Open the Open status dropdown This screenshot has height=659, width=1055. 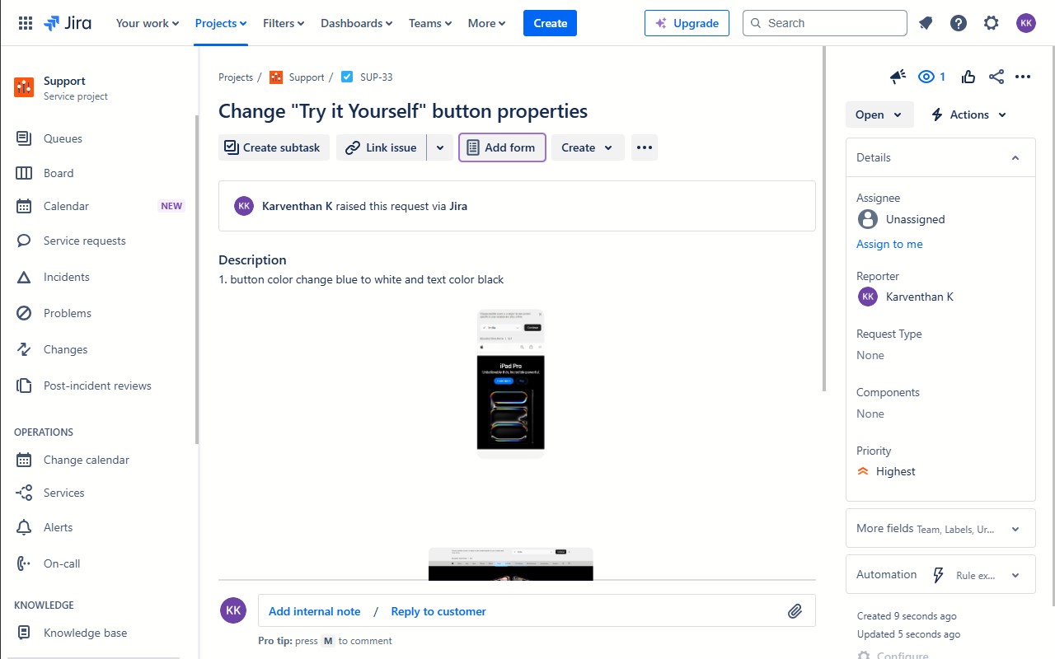pos(879,115)
